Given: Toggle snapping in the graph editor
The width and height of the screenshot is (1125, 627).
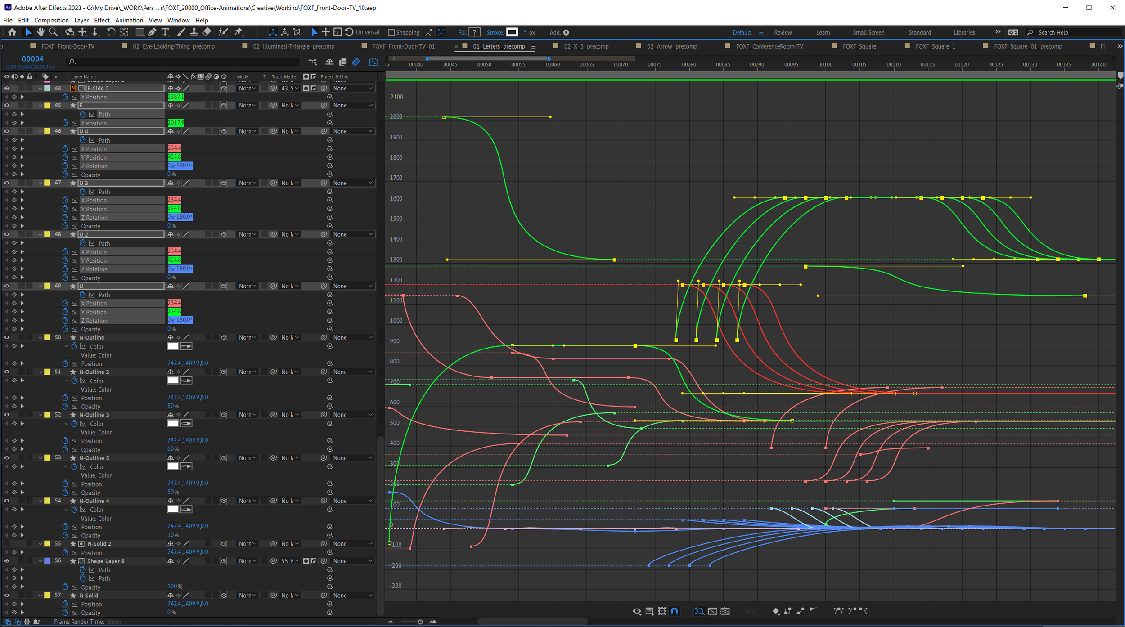Looking at the screenshot, I should (x=674, y=611).
